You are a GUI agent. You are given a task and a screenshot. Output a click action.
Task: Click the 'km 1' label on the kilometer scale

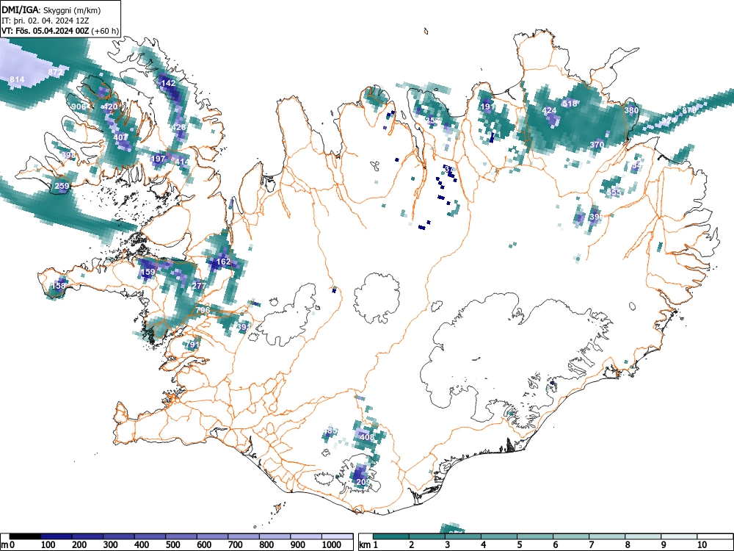tap(368, 544)
